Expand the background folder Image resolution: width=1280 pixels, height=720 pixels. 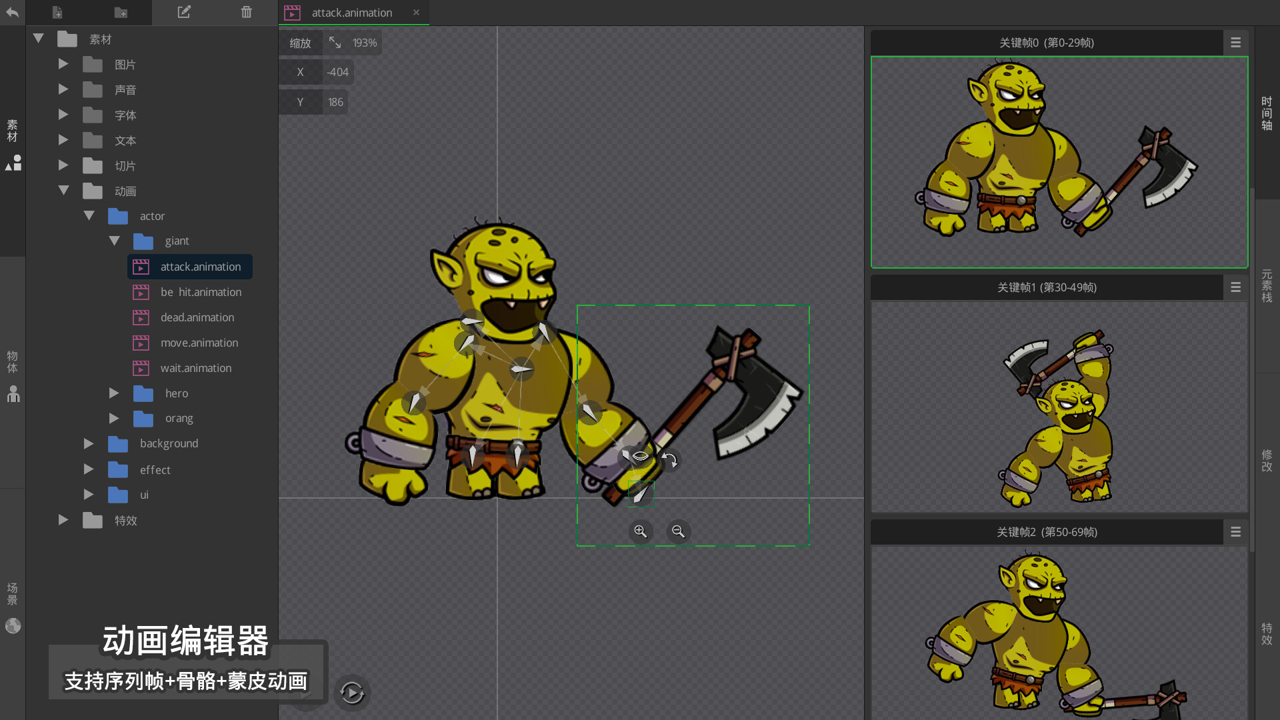(89, 443)
